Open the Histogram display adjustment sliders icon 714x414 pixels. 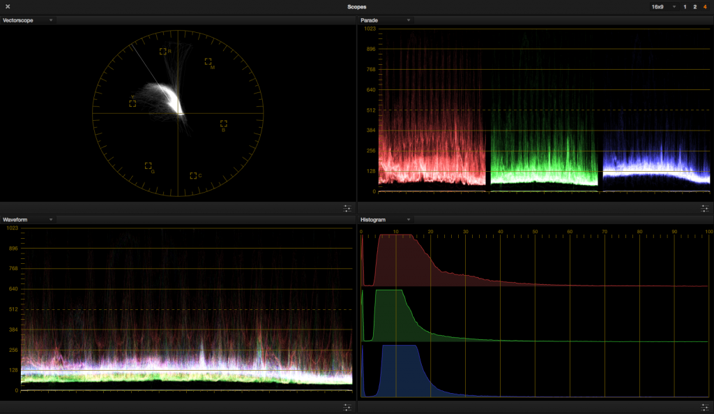pyautogui.click(x=705, y=407)
